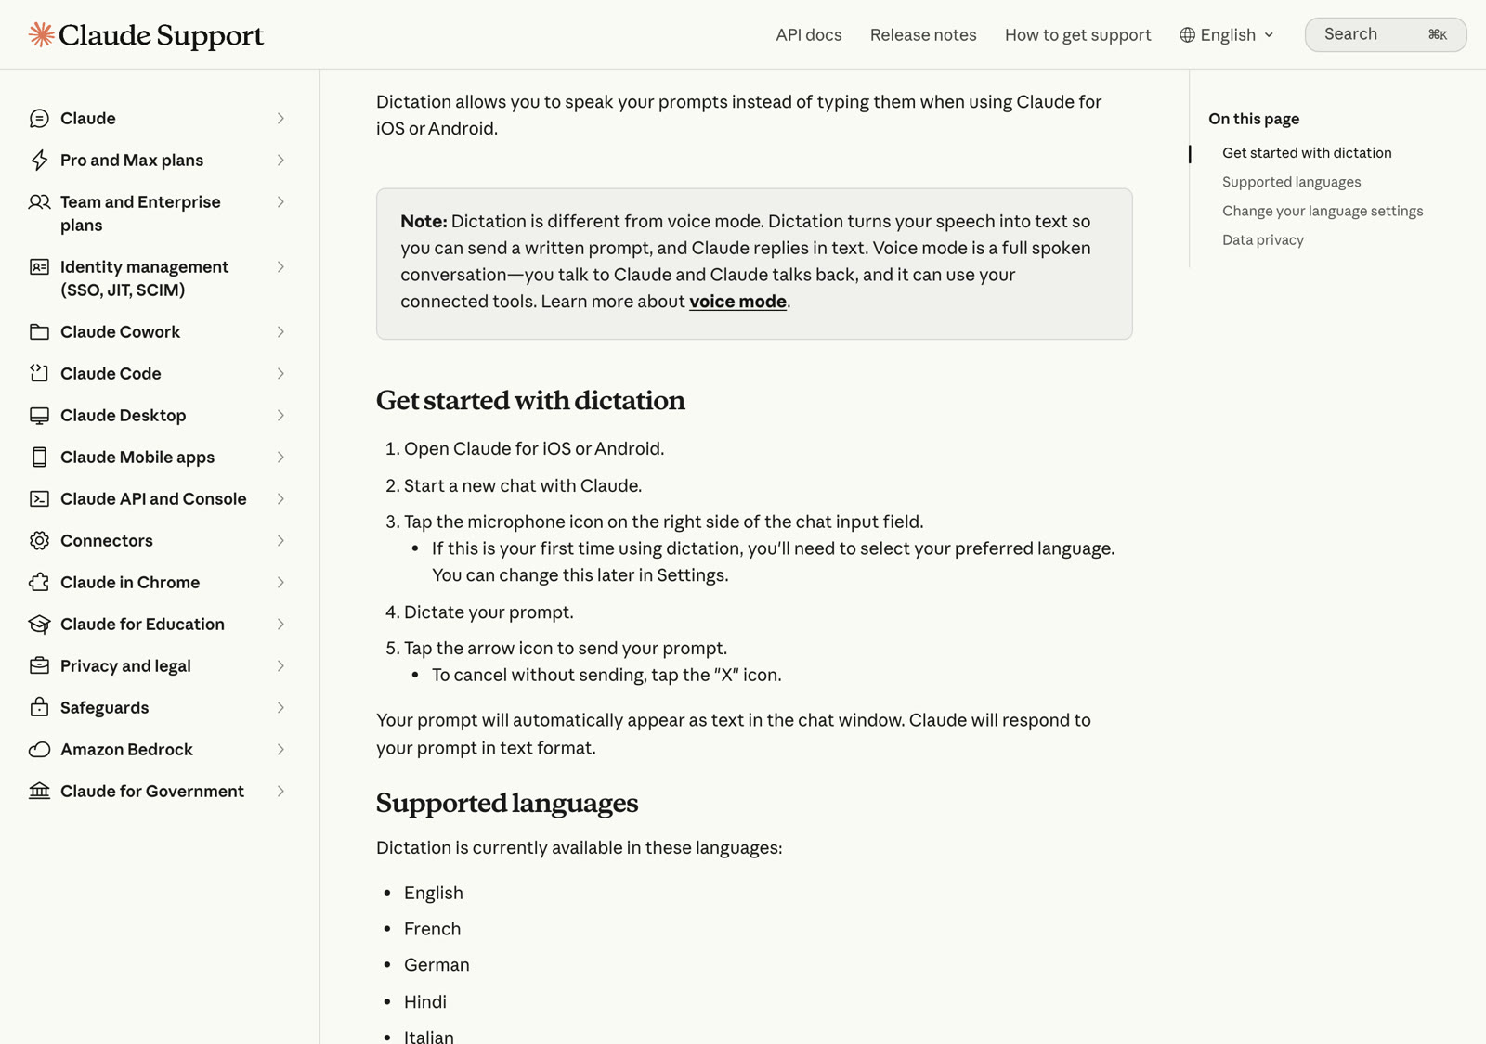Click the cloud icon beside Amazon Bedrock
Viewport: 1486px width, 1044px height.
click(x=39, y=749)
